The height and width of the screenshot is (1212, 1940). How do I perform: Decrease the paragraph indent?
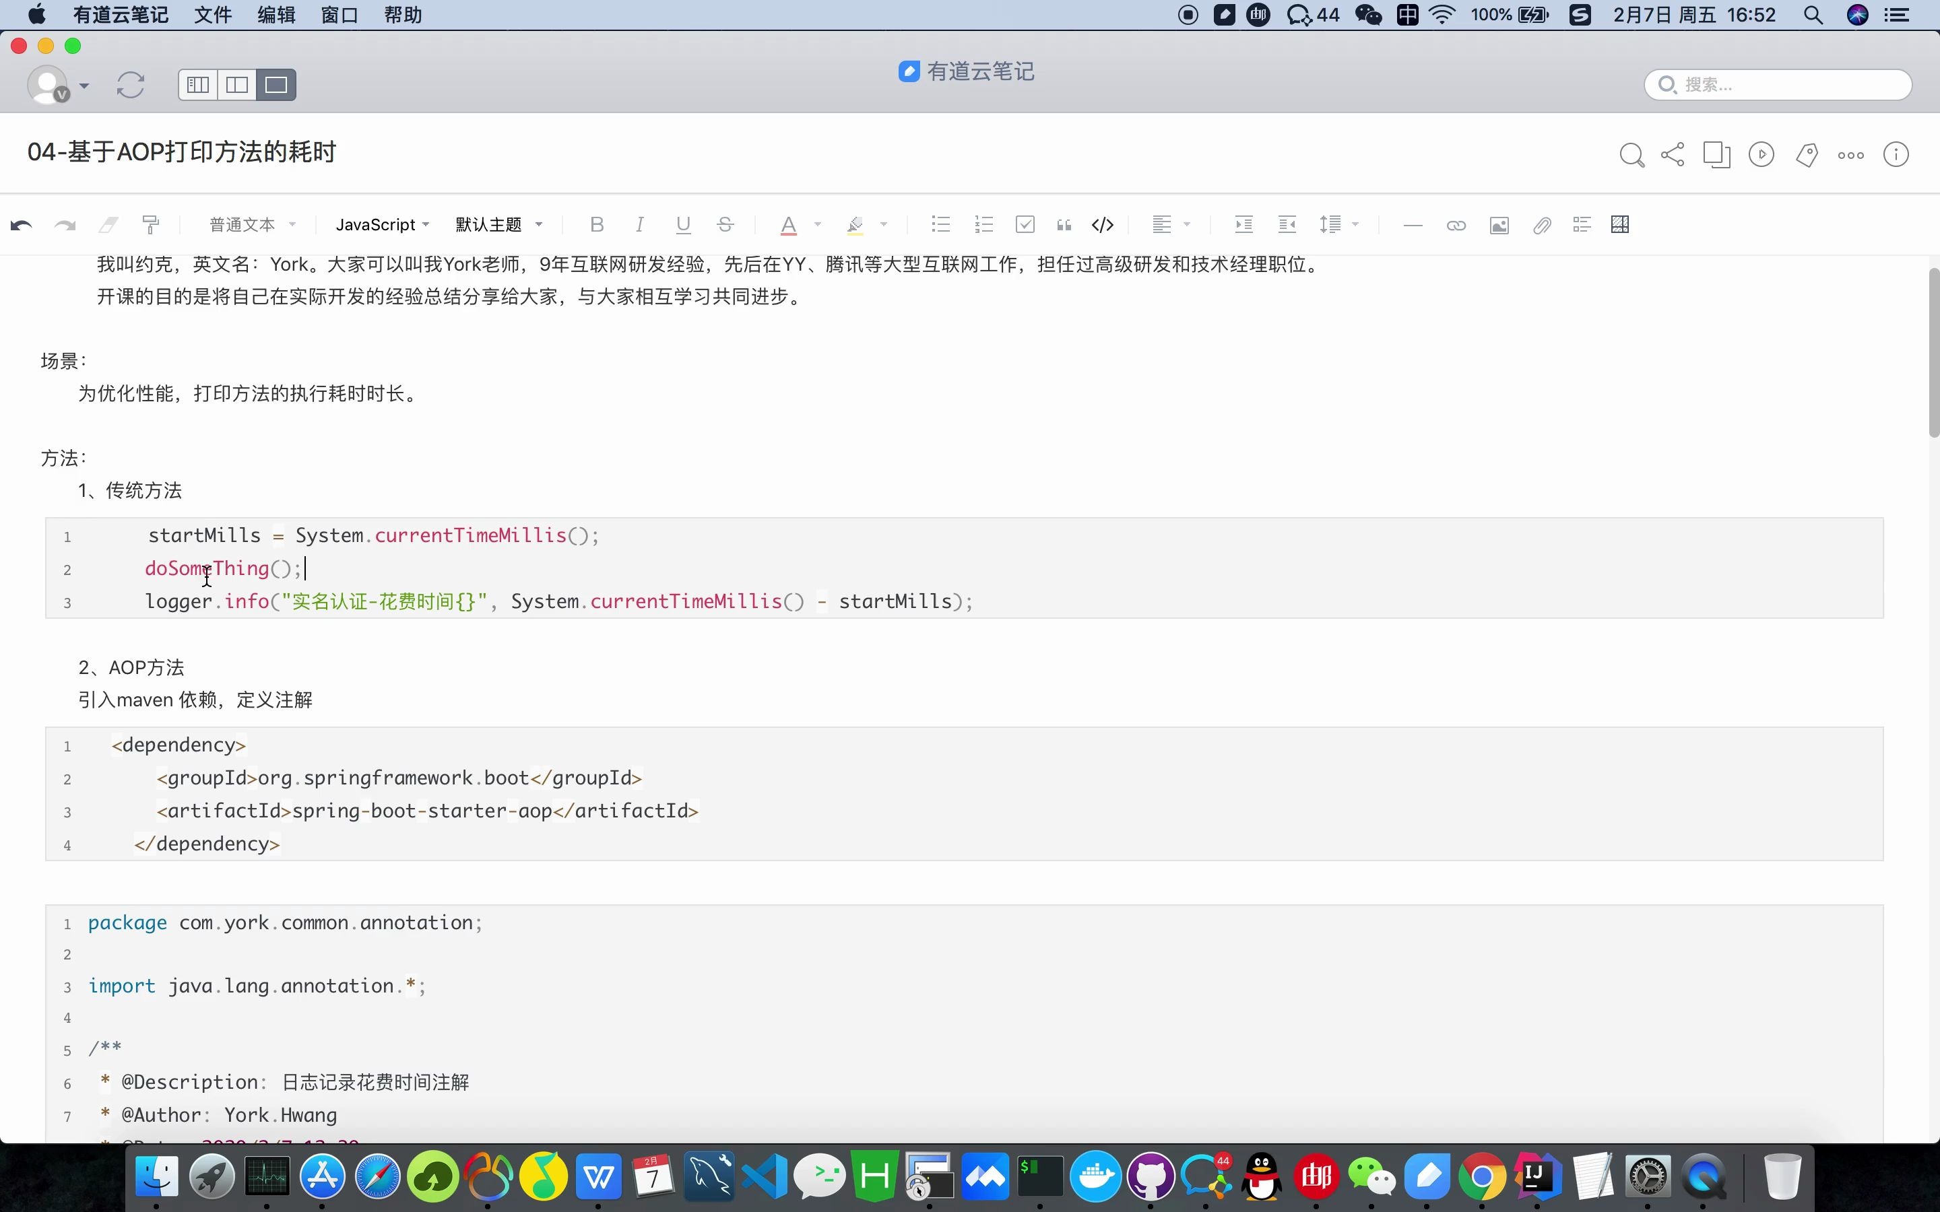click(1287, 226)
